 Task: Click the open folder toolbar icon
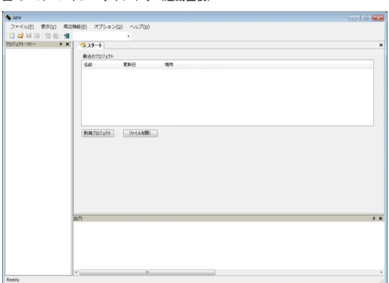click(21, 36)
